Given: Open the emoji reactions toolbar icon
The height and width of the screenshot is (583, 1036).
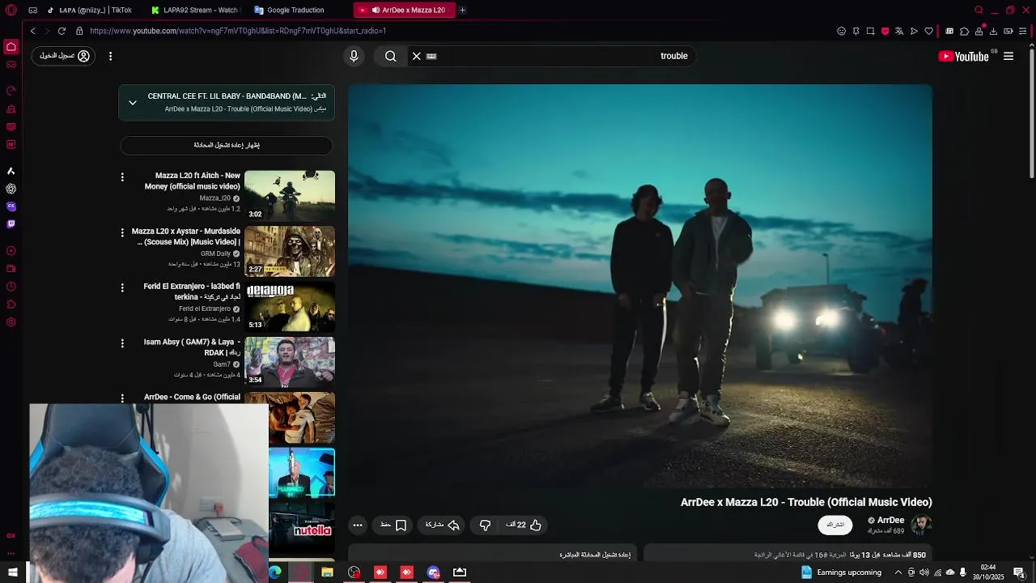Looking at the screenshot, I should 842,31.
